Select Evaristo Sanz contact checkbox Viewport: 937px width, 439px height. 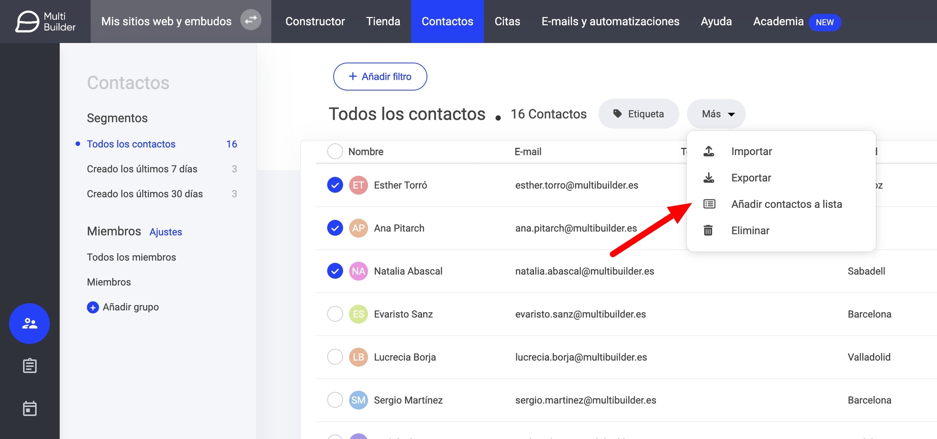(335, 314)
